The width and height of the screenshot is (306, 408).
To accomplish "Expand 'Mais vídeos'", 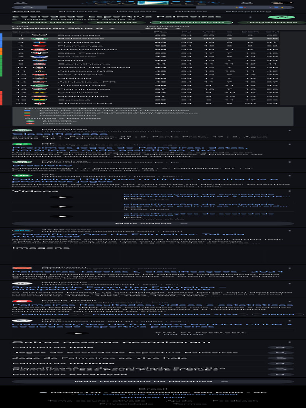I will click(x=153, y=224).
